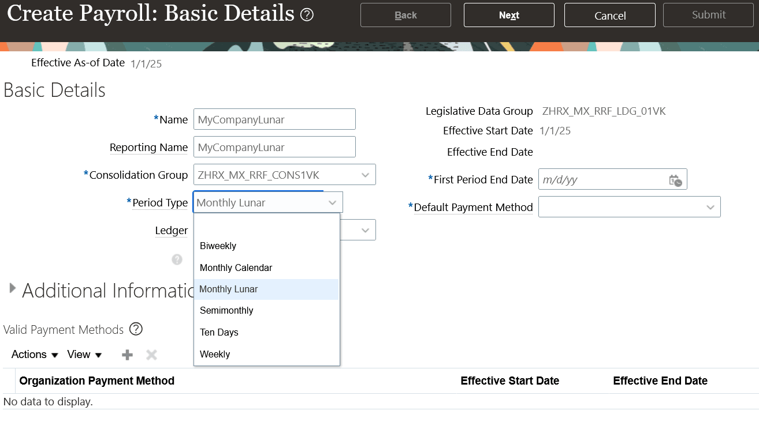Select Weekly from the Period Type list
Viewport: 759px width, 433px height.
click(x=215, y=353)
